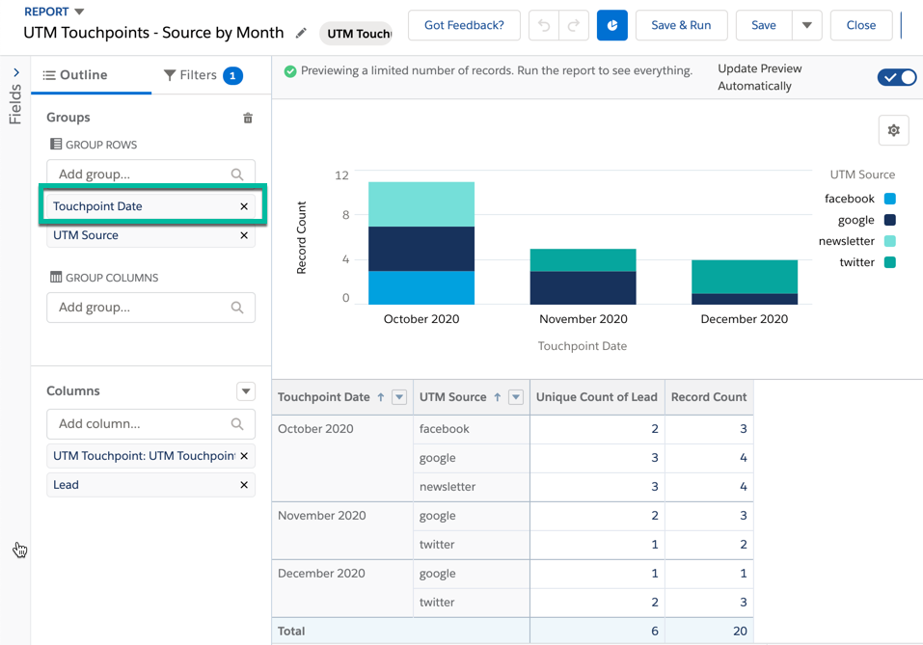
Task: Expand the Fields sidebar with the chevron
Action: [15, 70]
